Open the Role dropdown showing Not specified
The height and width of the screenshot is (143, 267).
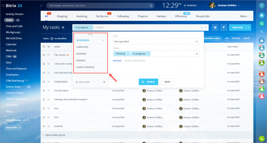point(156,41)
